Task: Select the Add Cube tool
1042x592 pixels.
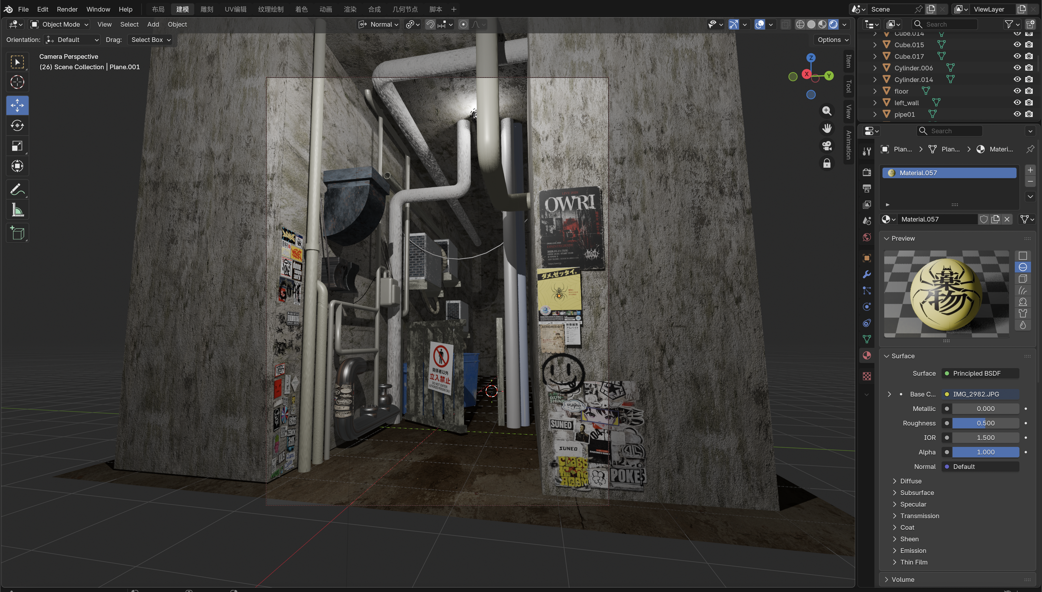Action: [x=17, y=233]
